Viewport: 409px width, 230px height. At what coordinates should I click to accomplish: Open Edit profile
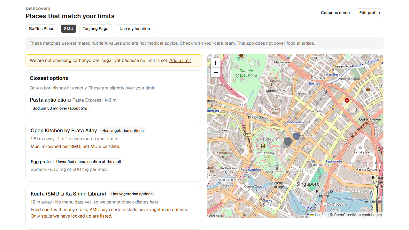pyautogui.click(x=369, y=13)
